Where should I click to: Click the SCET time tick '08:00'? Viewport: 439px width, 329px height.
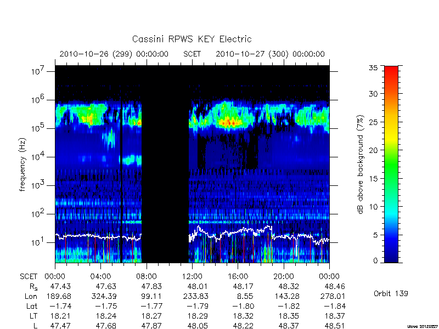[147, 276]
